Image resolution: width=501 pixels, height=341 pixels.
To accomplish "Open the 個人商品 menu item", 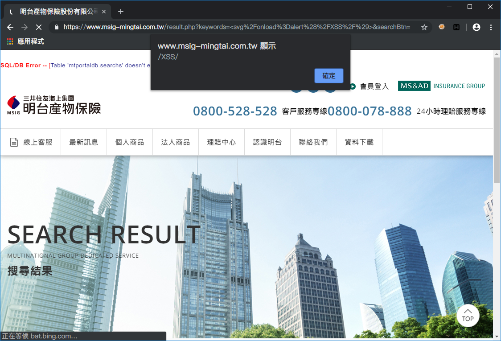I will tap(130, 142).
